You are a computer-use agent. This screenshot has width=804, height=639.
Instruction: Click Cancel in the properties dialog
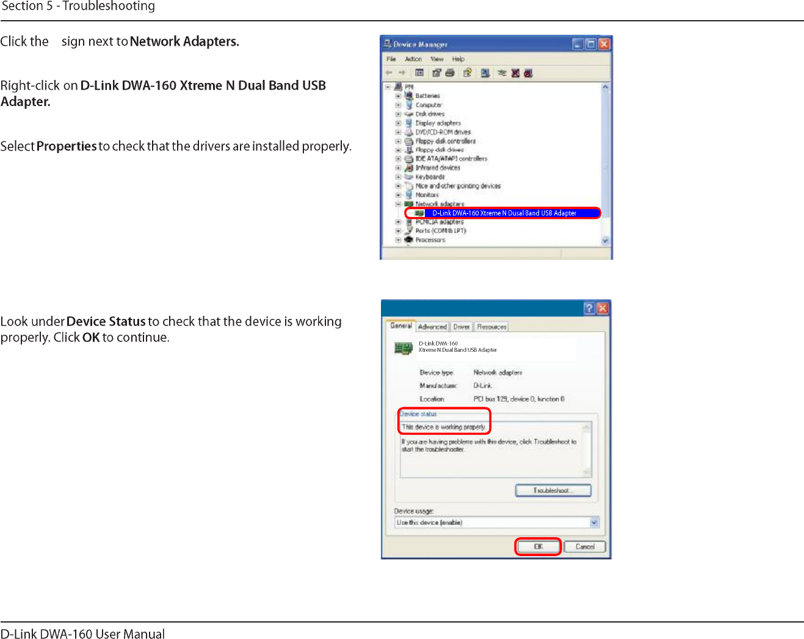pyautogui.click(x=585, y=546)
